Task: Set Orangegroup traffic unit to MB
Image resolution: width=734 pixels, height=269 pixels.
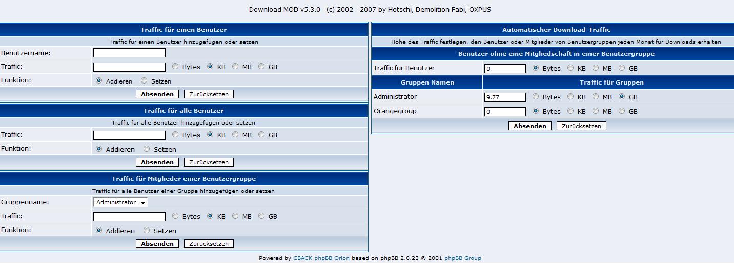Action: point(596,111)
